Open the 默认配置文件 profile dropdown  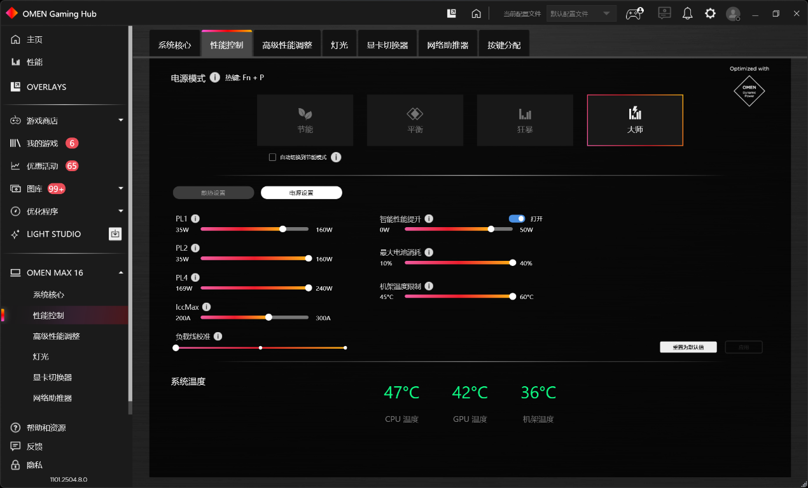tap(581, 13)
